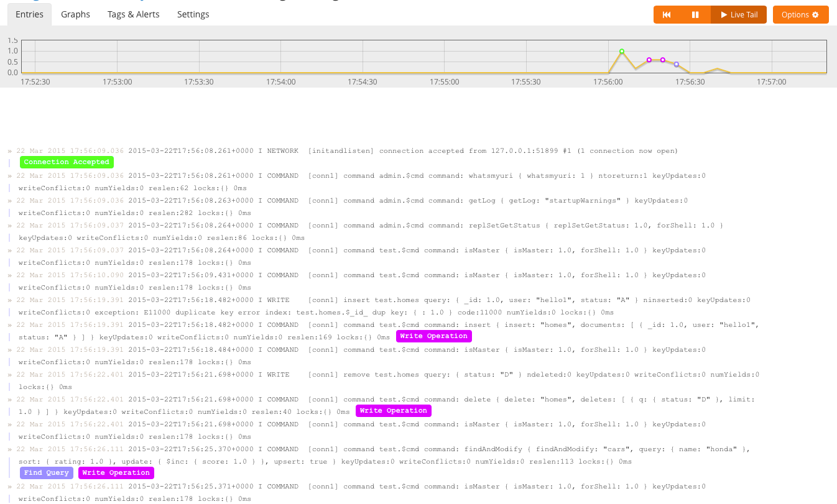This screenshot has height=504, width=837.
Task: Click Write Operation tag beside Find Query
Action: pyautogui.click(x=116, y=473)
